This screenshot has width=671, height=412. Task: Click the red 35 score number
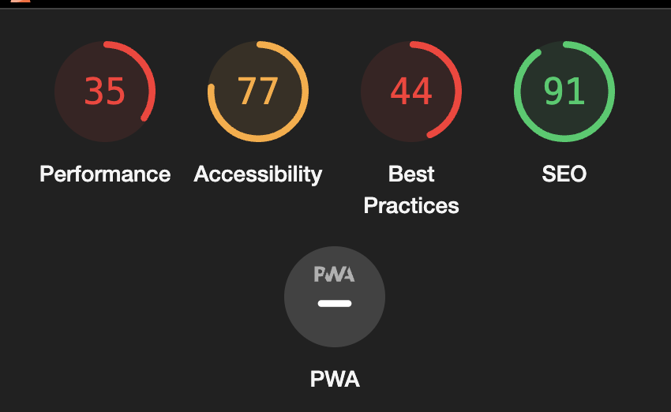point(105,91)
